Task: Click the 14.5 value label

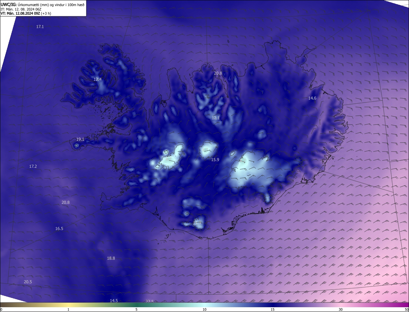Action: pyautogui.click(x=114, y=301)
